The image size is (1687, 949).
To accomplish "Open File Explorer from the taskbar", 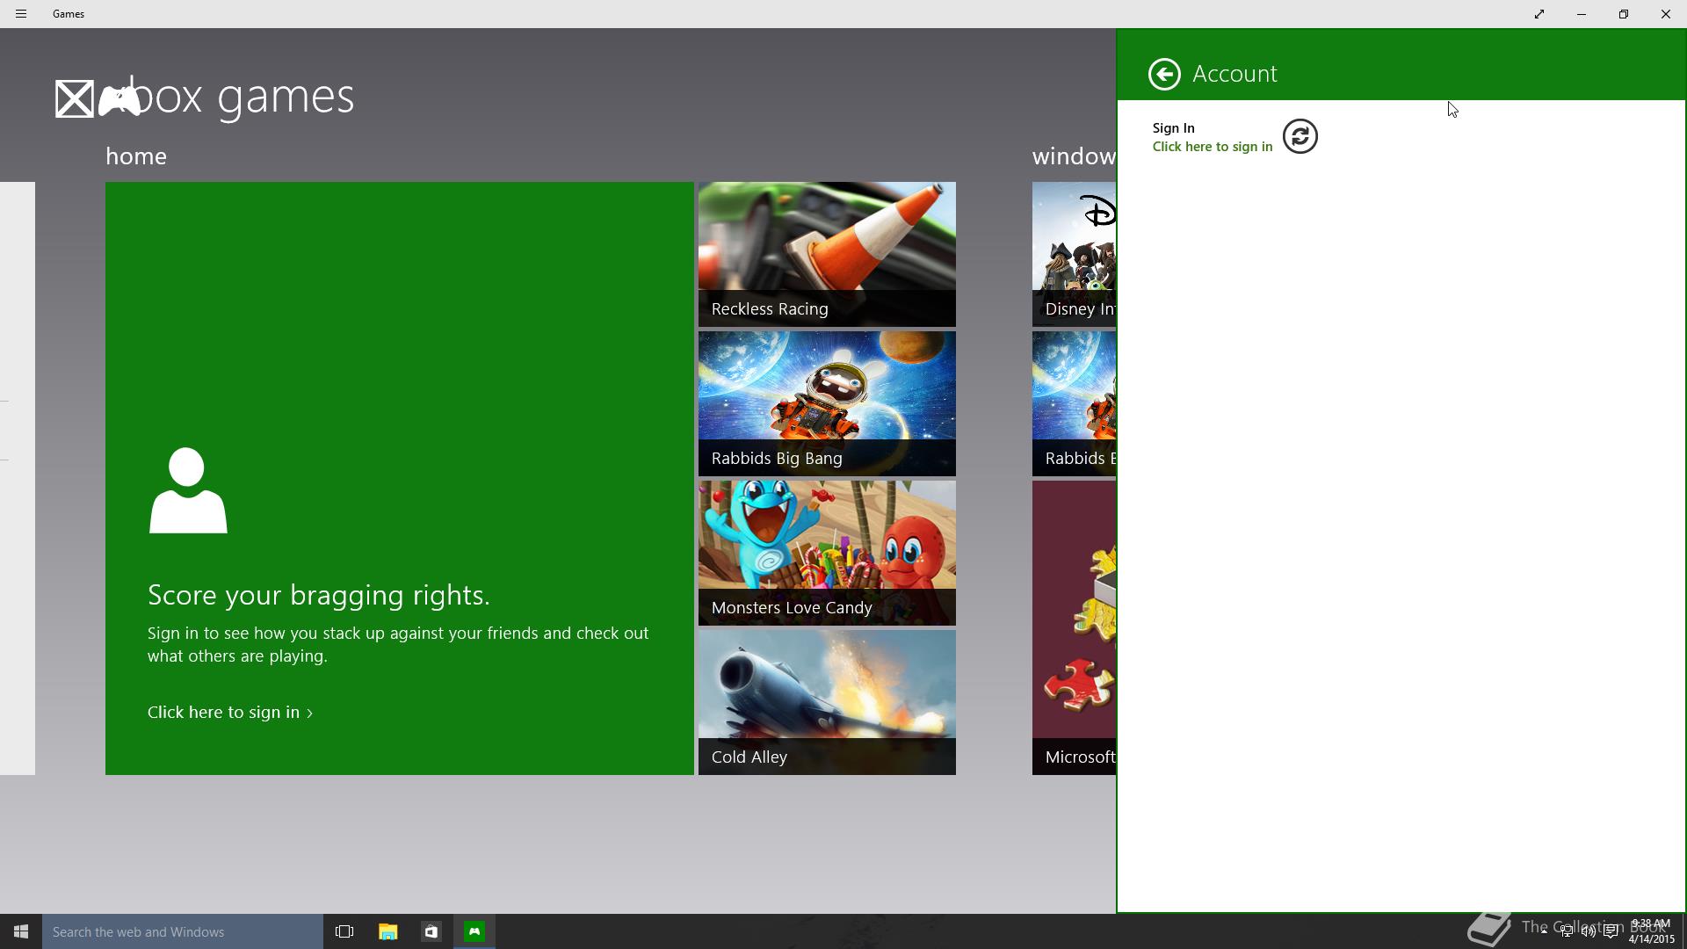I will click(x=387, y=931).
